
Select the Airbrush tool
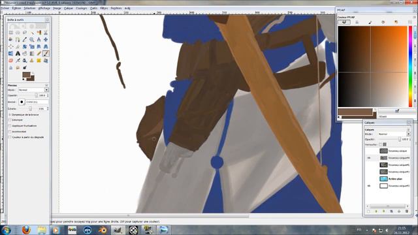[x=18, y=61]
